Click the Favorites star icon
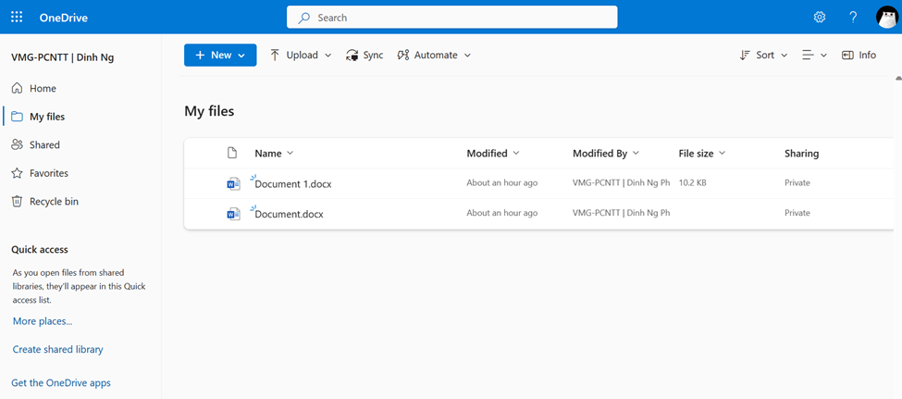Image resolution: width=902 pixels, height=399 pixels. tap(18, 173)
